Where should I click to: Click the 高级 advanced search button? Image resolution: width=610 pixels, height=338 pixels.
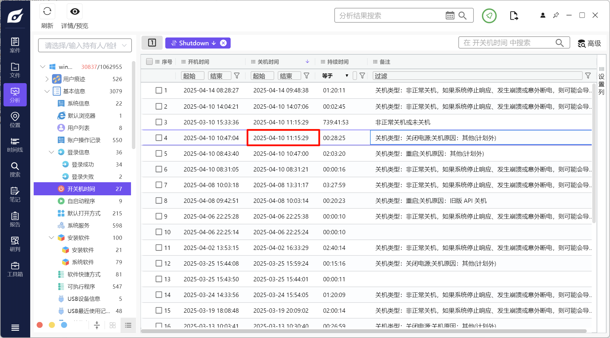[589, 43]
